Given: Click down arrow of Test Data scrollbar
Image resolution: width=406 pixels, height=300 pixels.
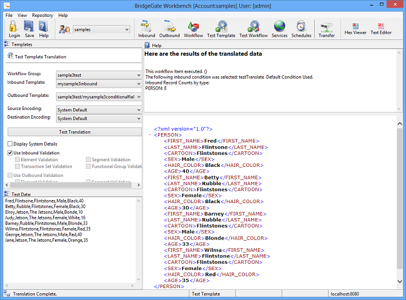Looking at the screenshot, I should [139, 279].
